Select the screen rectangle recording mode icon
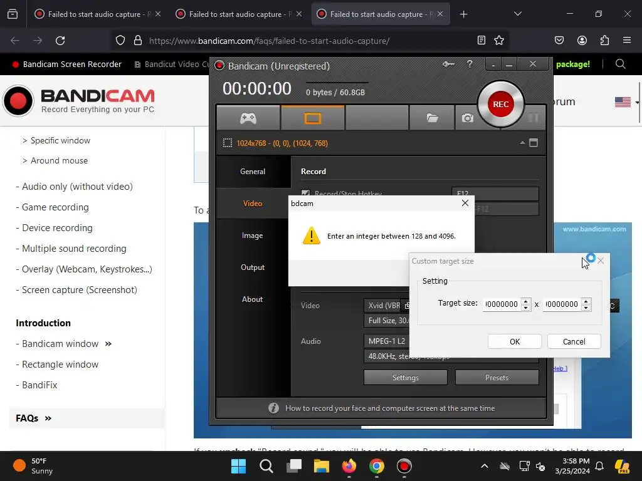Viewport: 642px width, 481px height. coord(312,118)
